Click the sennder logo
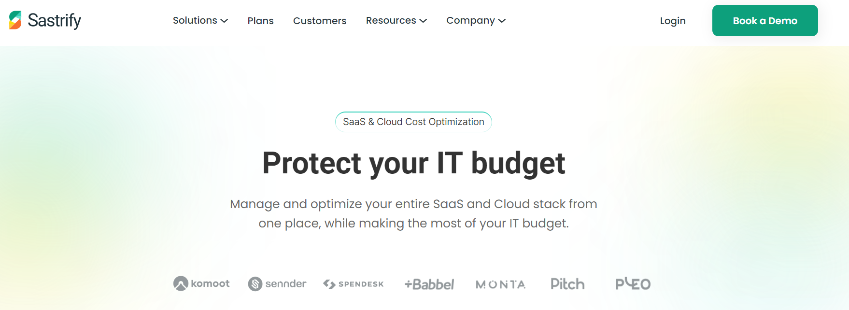Screen dimensions: 849x310 click(277, 283)
